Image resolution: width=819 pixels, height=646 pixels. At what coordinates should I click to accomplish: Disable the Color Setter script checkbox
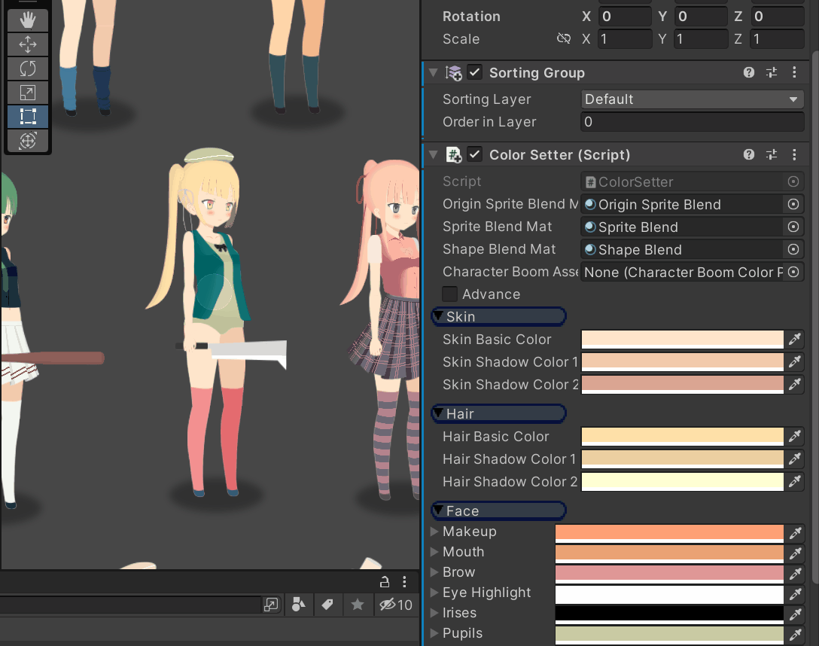pyautogui.click(x=474, y=154)
